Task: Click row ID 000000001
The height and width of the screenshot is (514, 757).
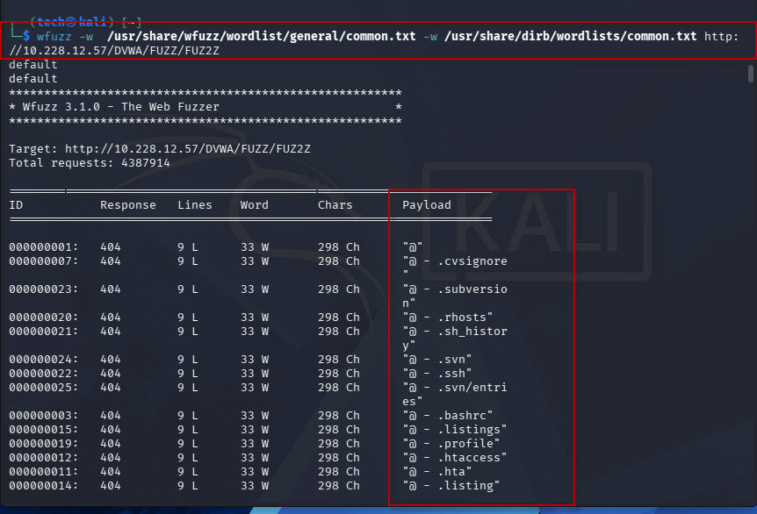Action: [43, 246]
